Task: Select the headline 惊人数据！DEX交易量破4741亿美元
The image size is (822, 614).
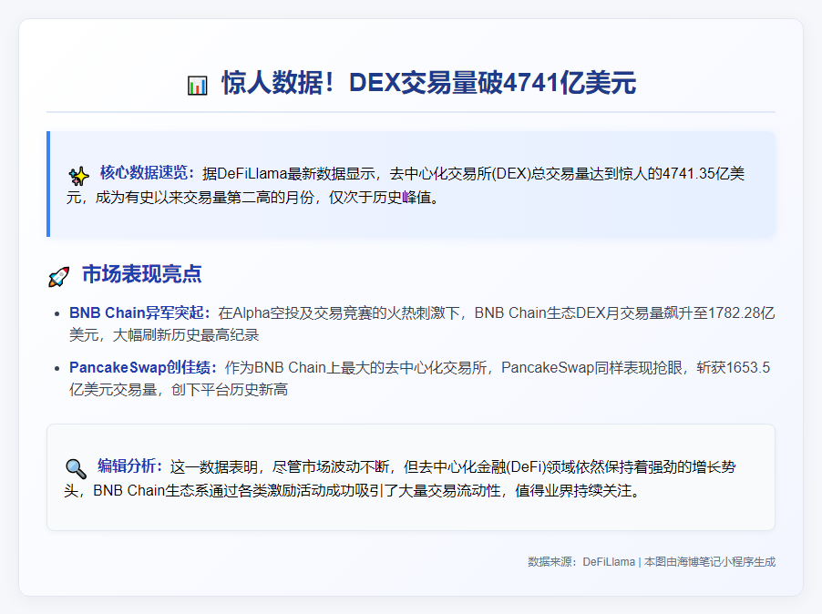Action: (x=429, y=83)
